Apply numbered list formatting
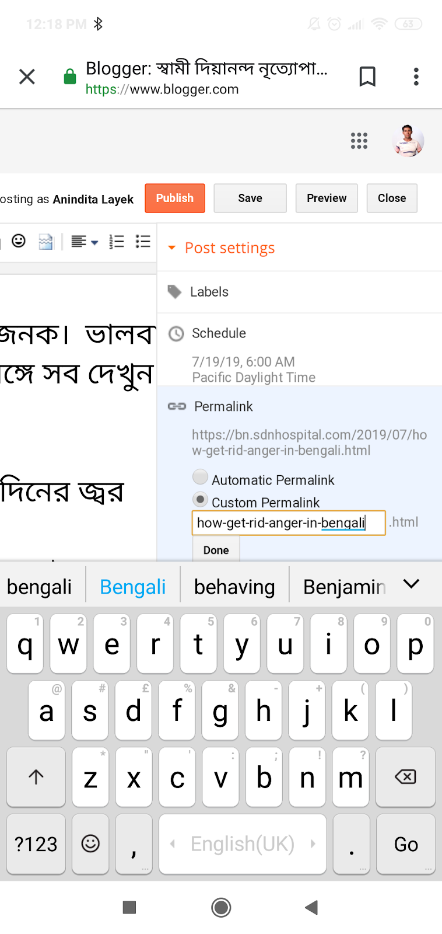Image resolution: width=442 pixels, height=934 pixels. (117, 242)
